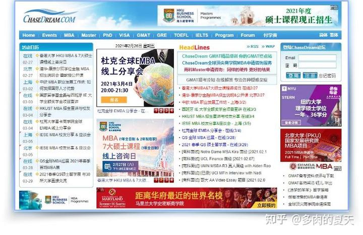
Task: Click the WAP link
Action: [x=268, y=46]
